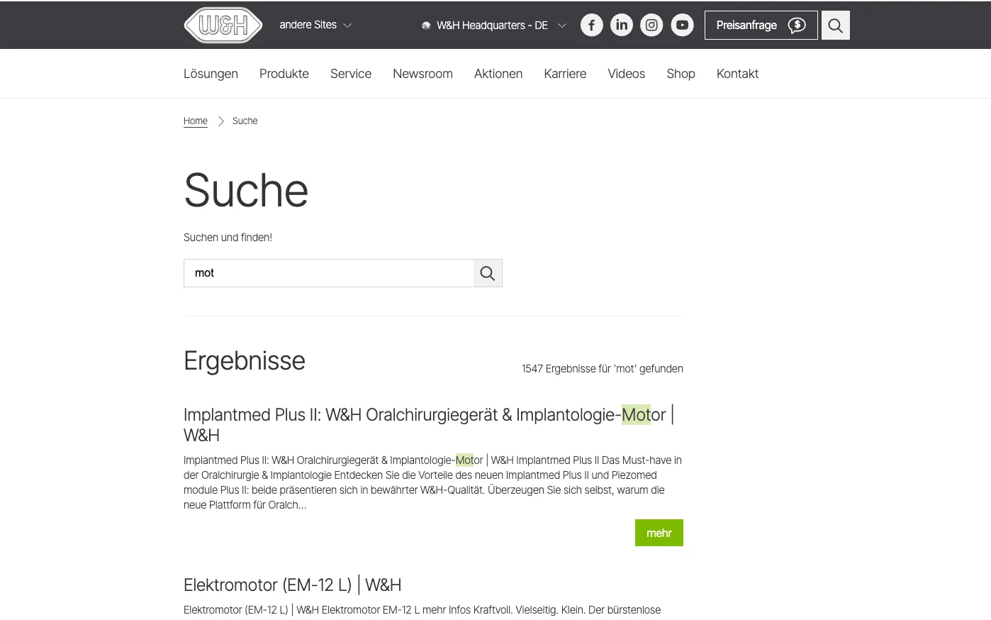Open W&H YouTube channel icon
Image resolution: width=991 pixels, height=620 pixels.
pyautogui.click(x=682, y=25)
